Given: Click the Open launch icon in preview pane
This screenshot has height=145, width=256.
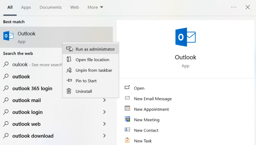Looking at the screenshot, I should coord(127,87).
